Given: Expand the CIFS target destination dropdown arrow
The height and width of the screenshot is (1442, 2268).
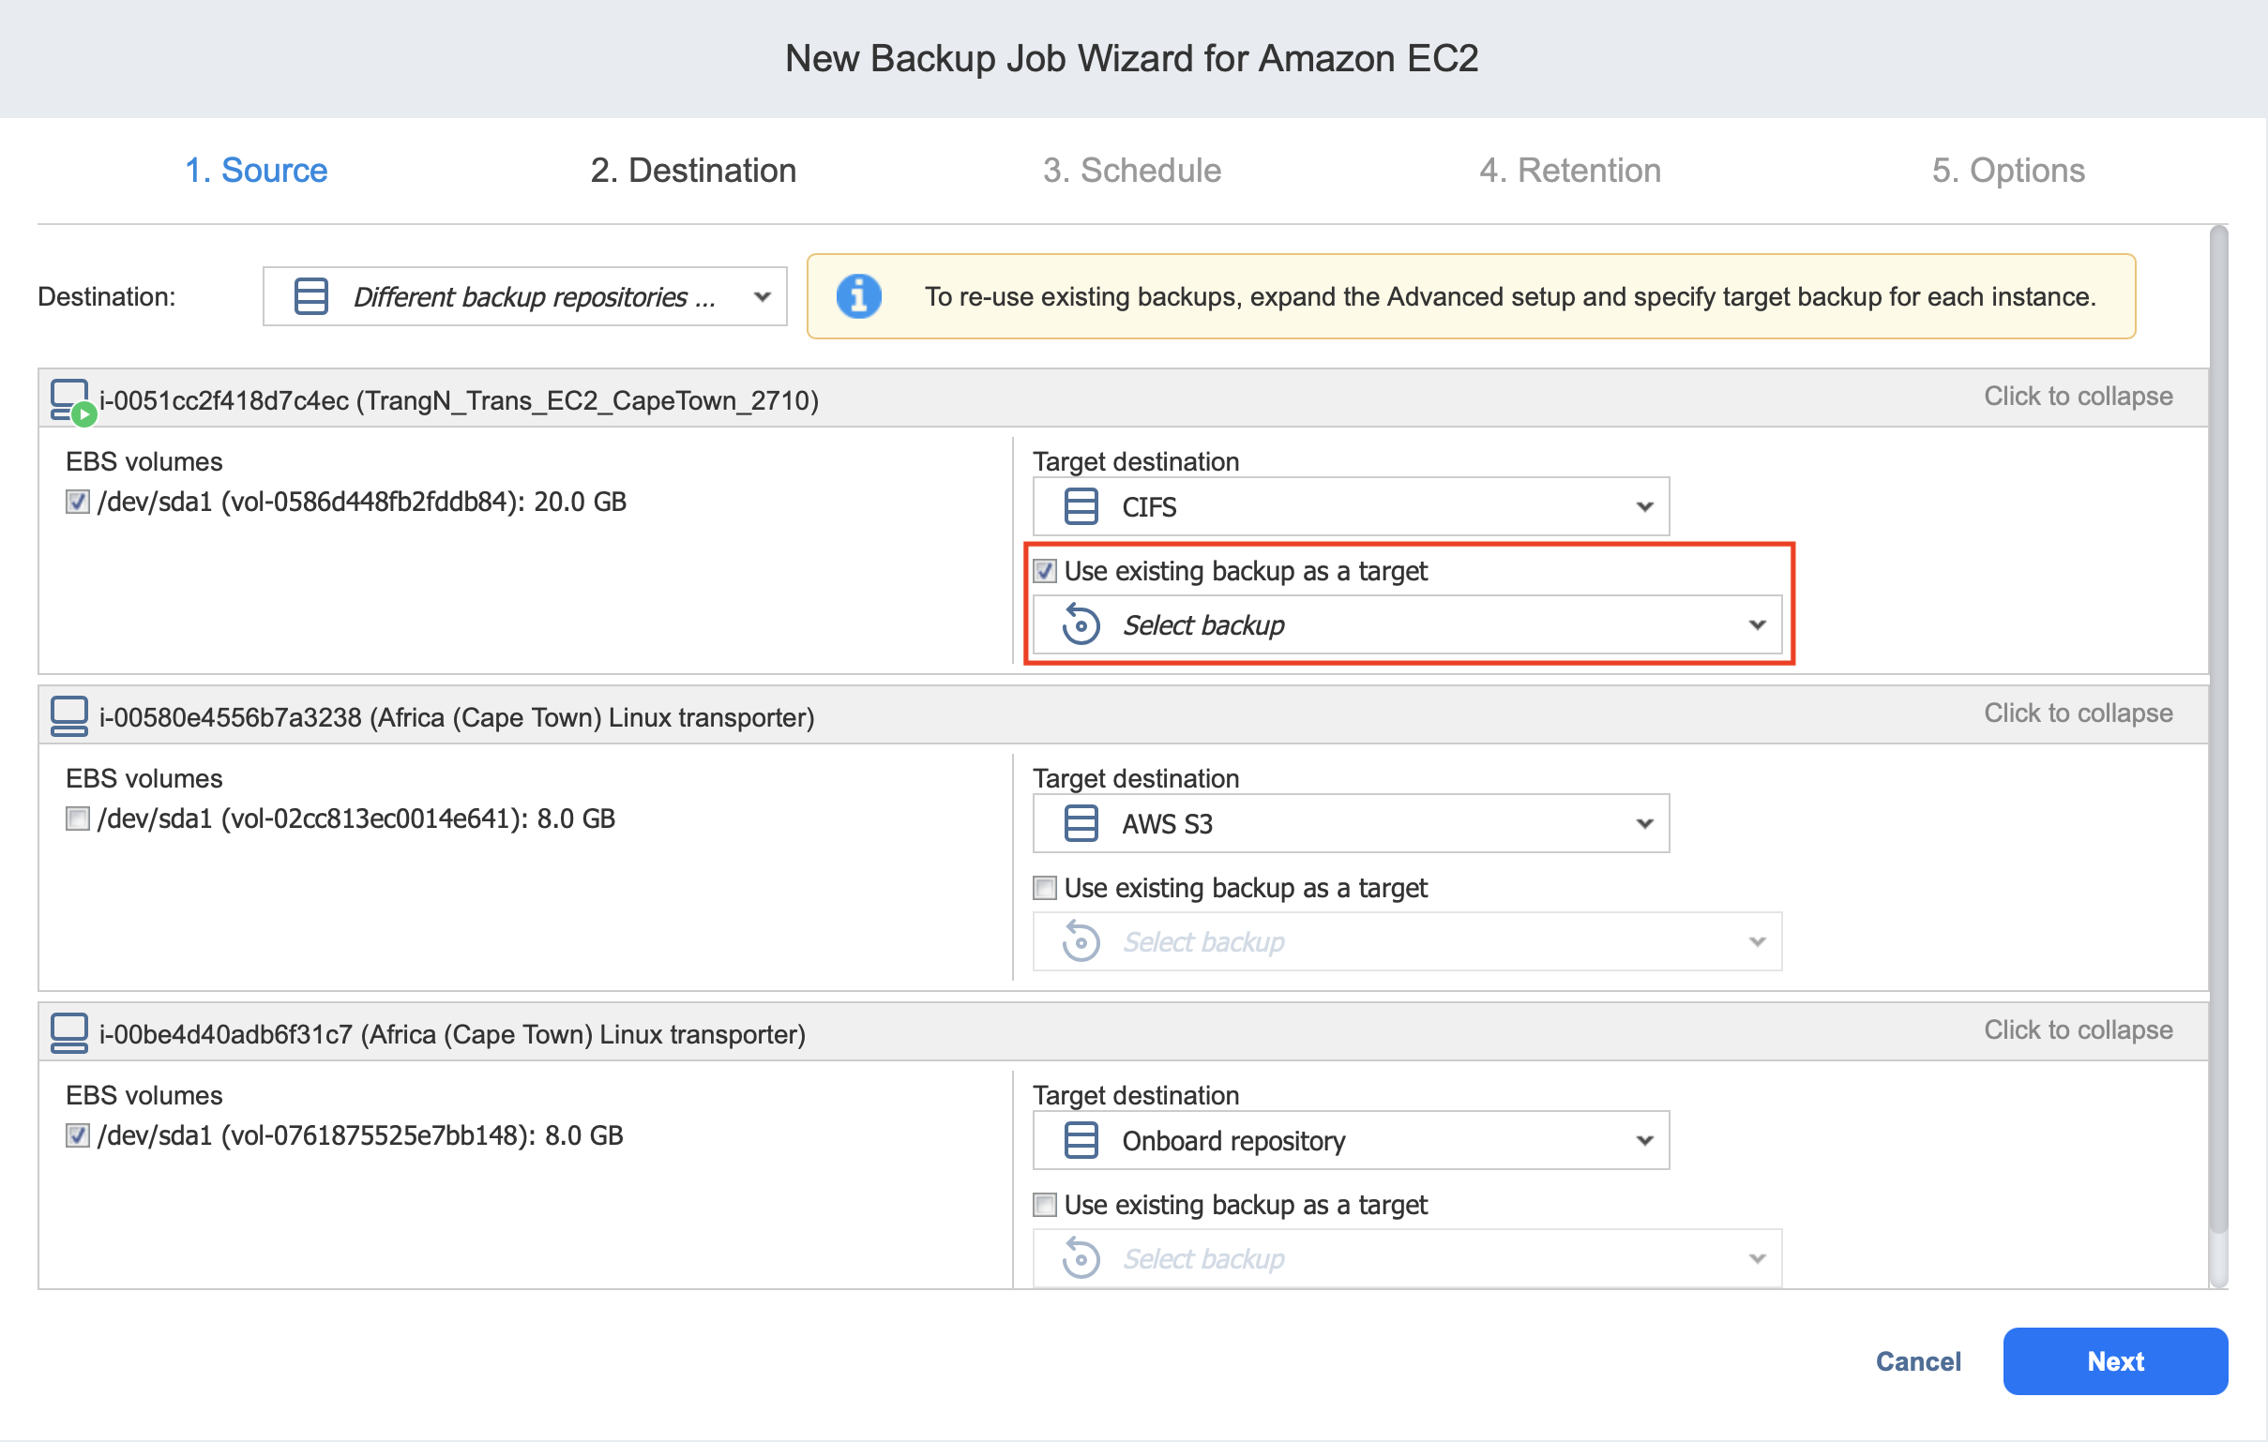Looking at the screenshot, I should coord(1643,506).
